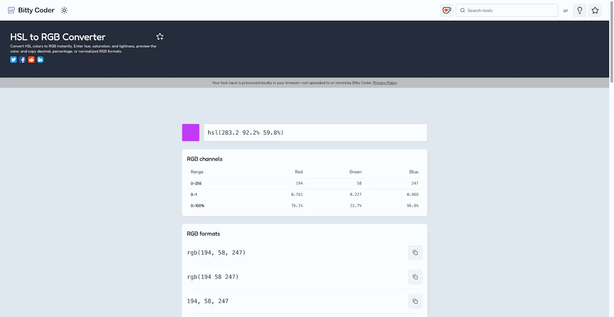The width and height of the screenshot is (614, 317).
Task: Click the rgb(194 58 247) text
Action: [213, 277]
